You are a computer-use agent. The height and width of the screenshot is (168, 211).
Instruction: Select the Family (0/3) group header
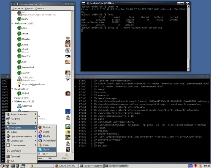[22, 98]
